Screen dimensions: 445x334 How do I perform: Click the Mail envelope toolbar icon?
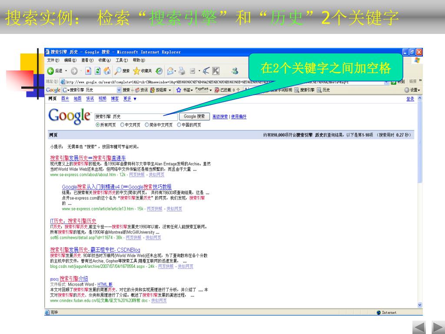pyautogui.click(x=170, y=71)
